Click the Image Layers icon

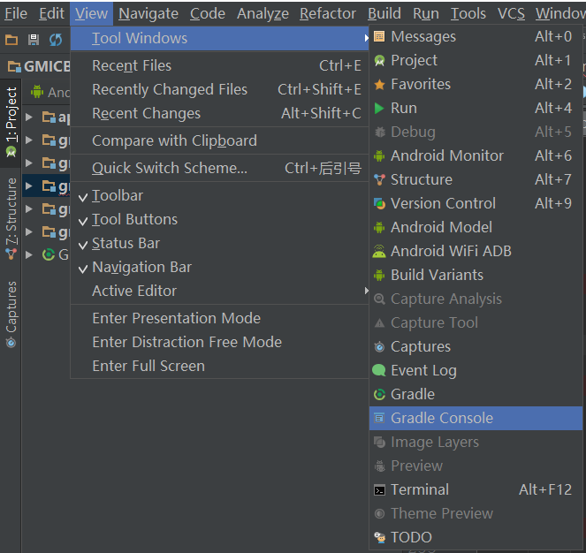click(379, 443)
